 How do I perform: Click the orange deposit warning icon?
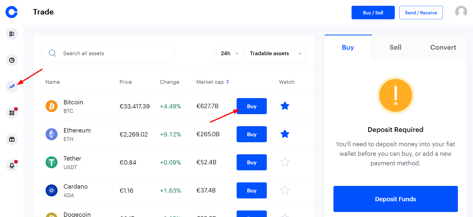coord(395,95)
